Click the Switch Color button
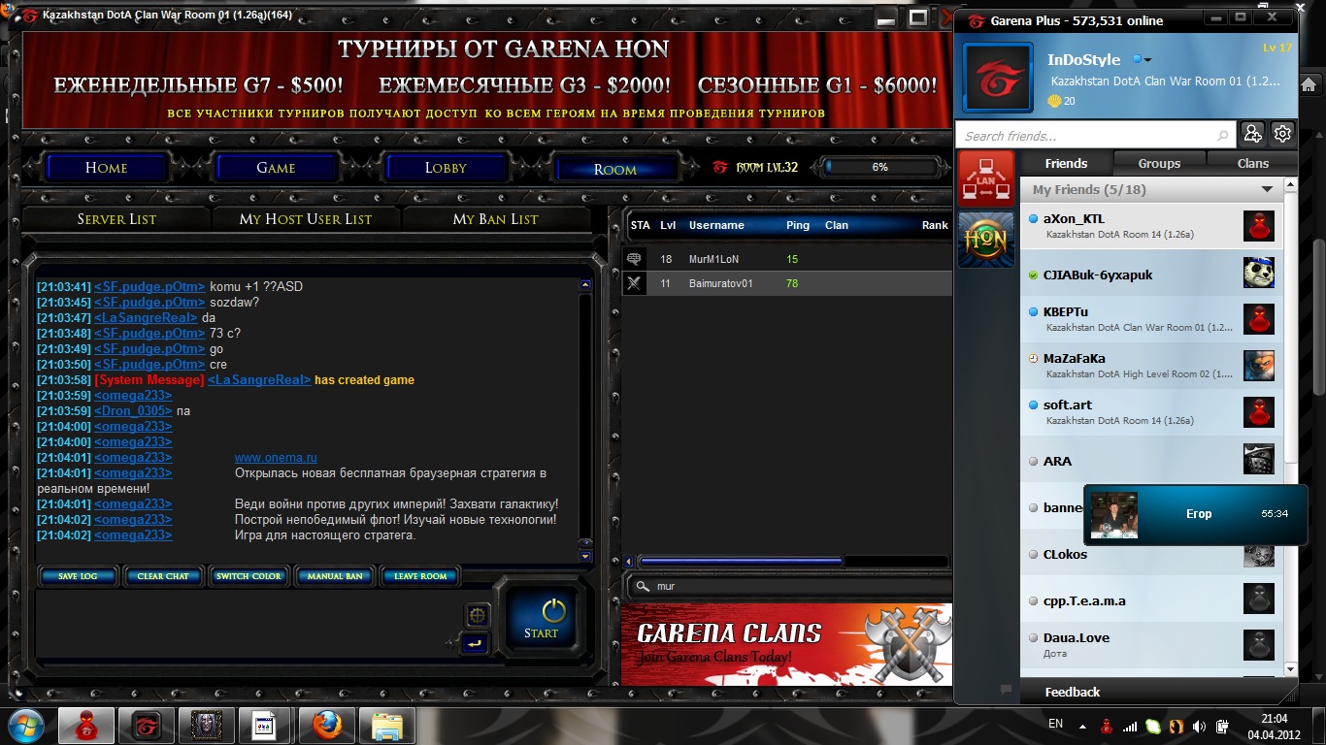1326x745 pixels. [249, 576]
